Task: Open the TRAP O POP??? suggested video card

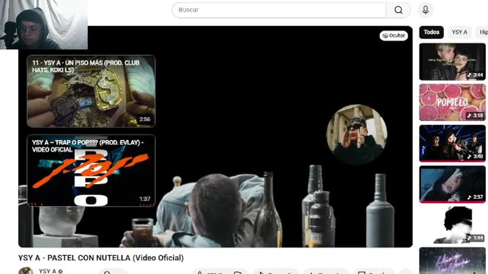Action: coord(91,170)
